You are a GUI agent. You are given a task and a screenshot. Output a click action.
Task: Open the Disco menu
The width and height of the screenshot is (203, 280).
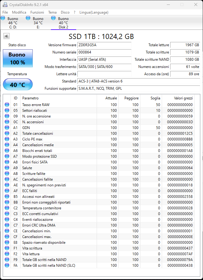pos(65,12)
